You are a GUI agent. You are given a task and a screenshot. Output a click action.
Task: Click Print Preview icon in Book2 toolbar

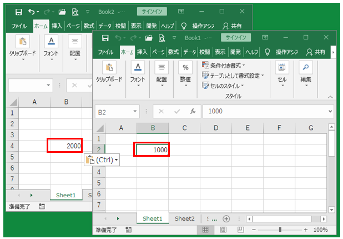[75, 12]
